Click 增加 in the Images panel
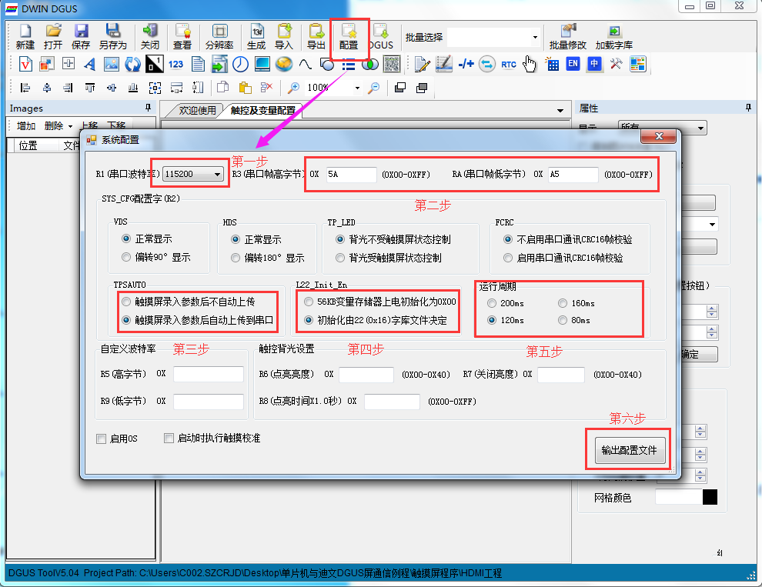Viewport: 762px width, 587px height. coord(26,126)
